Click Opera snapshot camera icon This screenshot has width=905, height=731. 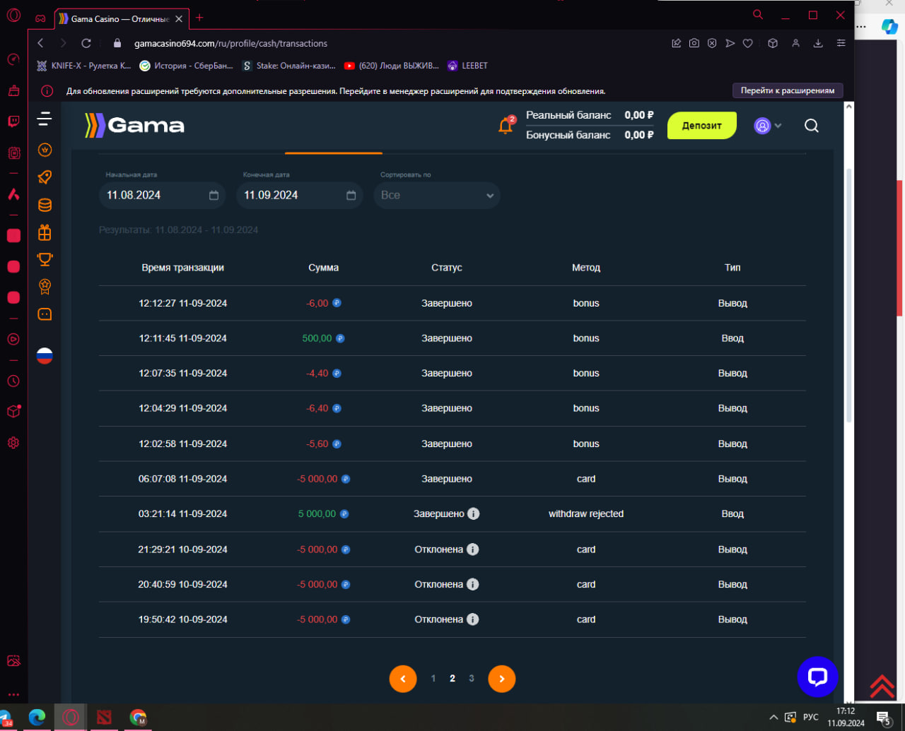[694, 43]
